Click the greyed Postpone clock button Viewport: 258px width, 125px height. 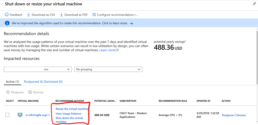point(15,92)
